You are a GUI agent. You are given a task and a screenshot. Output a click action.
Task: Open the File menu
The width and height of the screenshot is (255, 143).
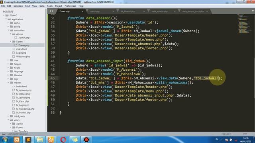pyautogui.click(x=3, y=6)
